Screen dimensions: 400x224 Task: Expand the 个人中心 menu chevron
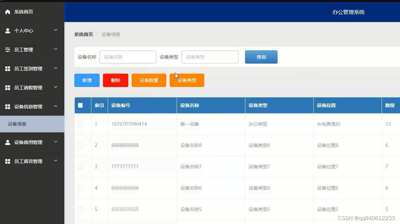[x=56, y=30]
